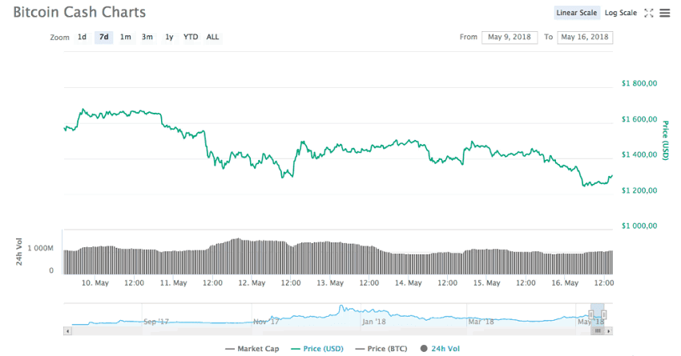The image size is (681, 356).
Task: Hide the Price (USD) series
Action: tap(317, 349)
